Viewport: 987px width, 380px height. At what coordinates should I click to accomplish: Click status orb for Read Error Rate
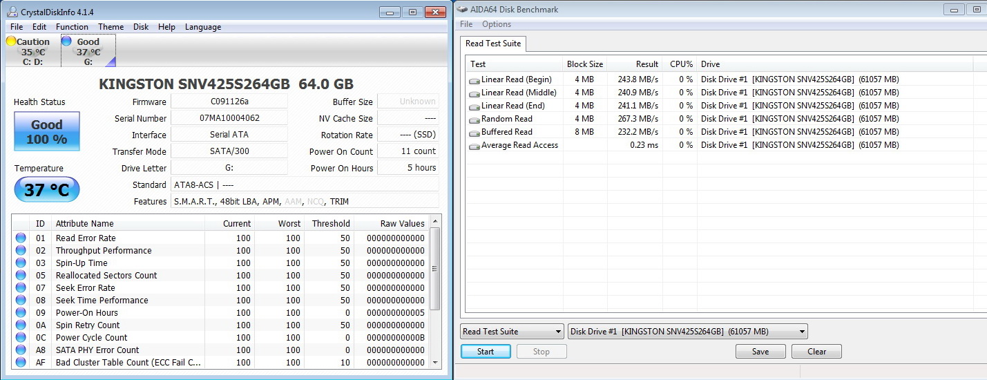click(21, 238)
